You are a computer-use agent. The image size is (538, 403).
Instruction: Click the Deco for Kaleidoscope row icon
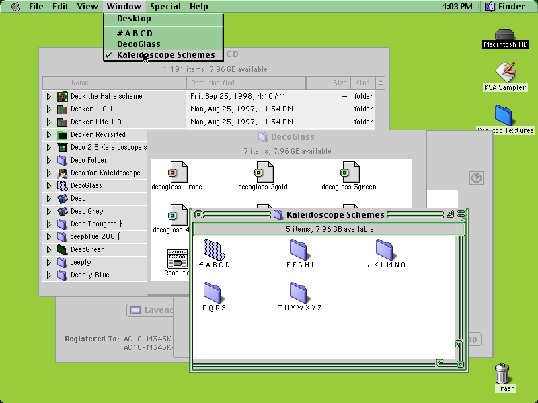click(62, 173)
